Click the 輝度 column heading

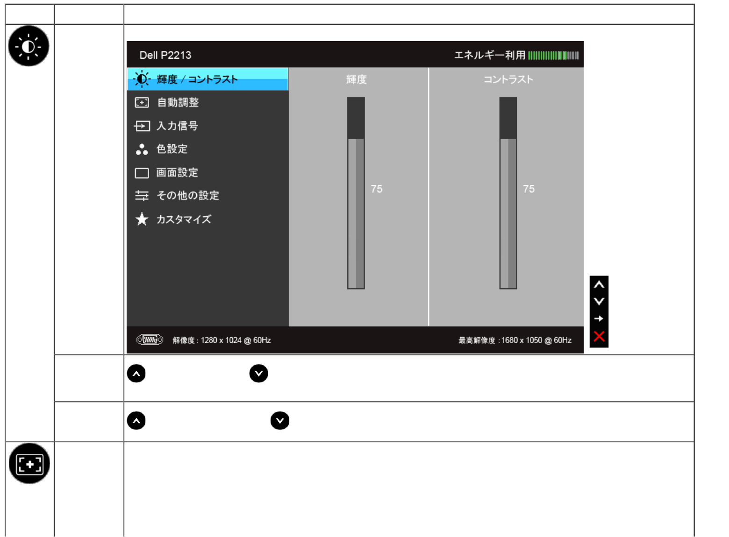(x=357, y=79)
